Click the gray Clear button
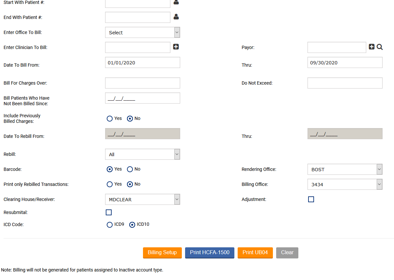394x280 pixels. 287,253
